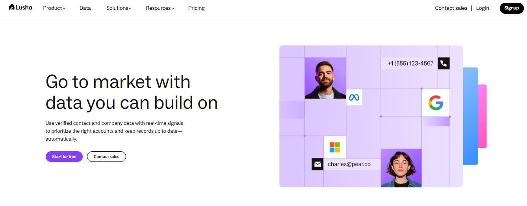The image size is (527, 206).
Task: Open the Pricing page
Action: click(x=197, y=8)
